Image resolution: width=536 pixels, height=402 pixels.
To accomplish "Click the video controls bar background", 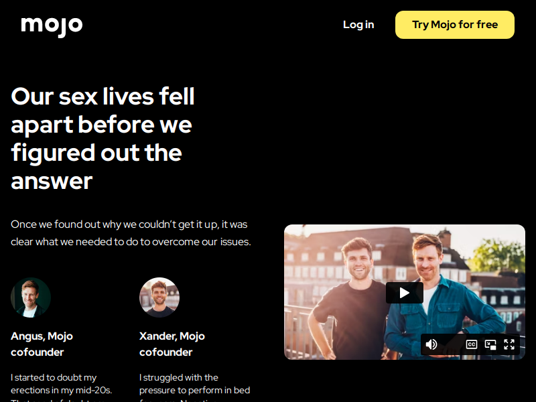I will pos(451,344).
